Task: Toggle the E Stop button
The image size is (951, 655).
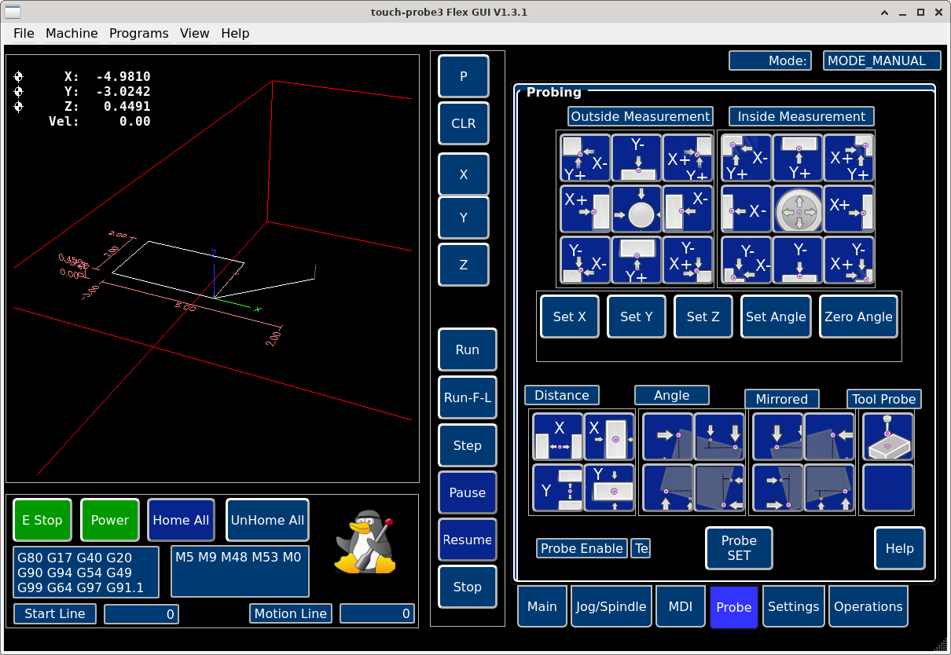Action: (x=42, y=520)
